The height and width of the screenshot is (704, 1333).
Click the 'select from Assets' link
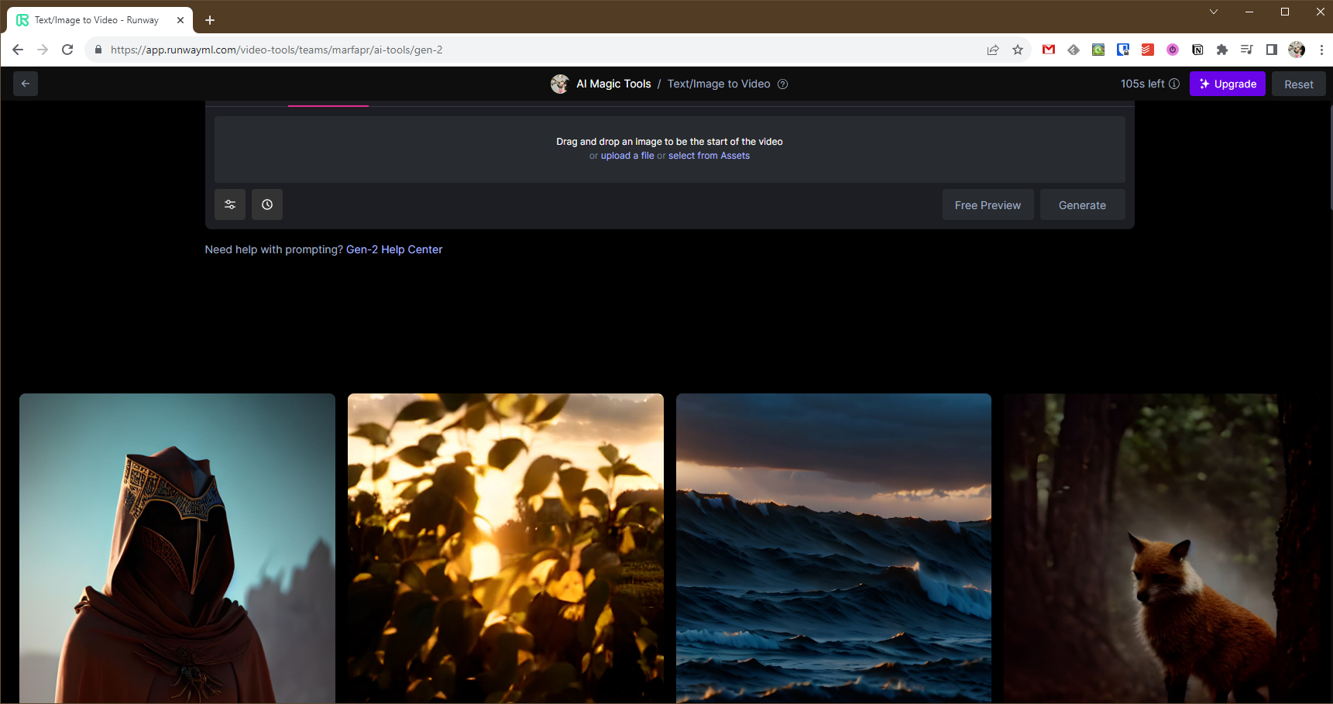[709, 156]
